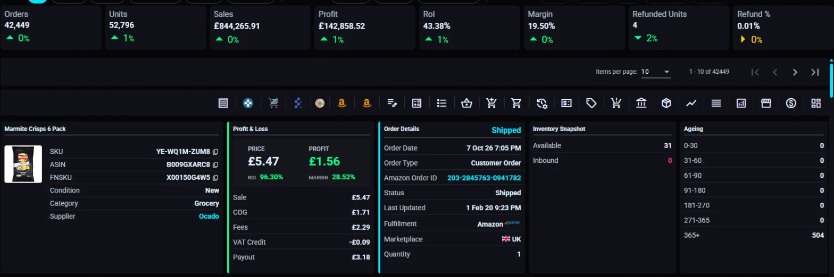Click the Marmite Crisps product thumbnail
834x277 pixels.
[x=23, y=164]
